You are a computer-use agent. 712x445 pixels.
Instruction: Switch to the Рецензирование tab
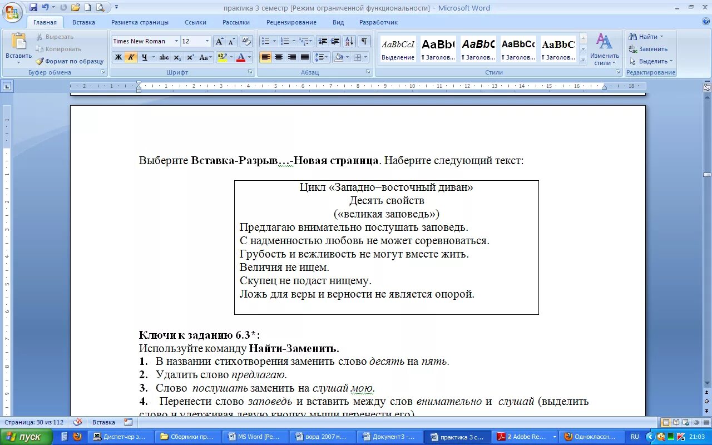pyautogui.click(x=291, y=22)
